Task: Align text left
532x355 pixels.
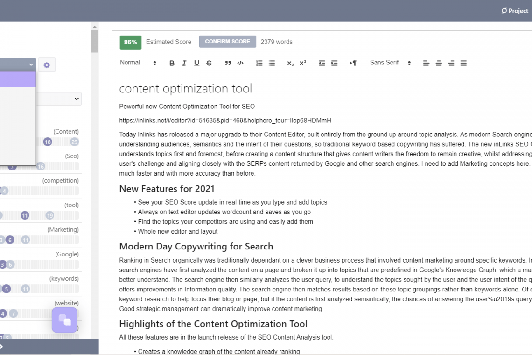Action: click(426, 63)
